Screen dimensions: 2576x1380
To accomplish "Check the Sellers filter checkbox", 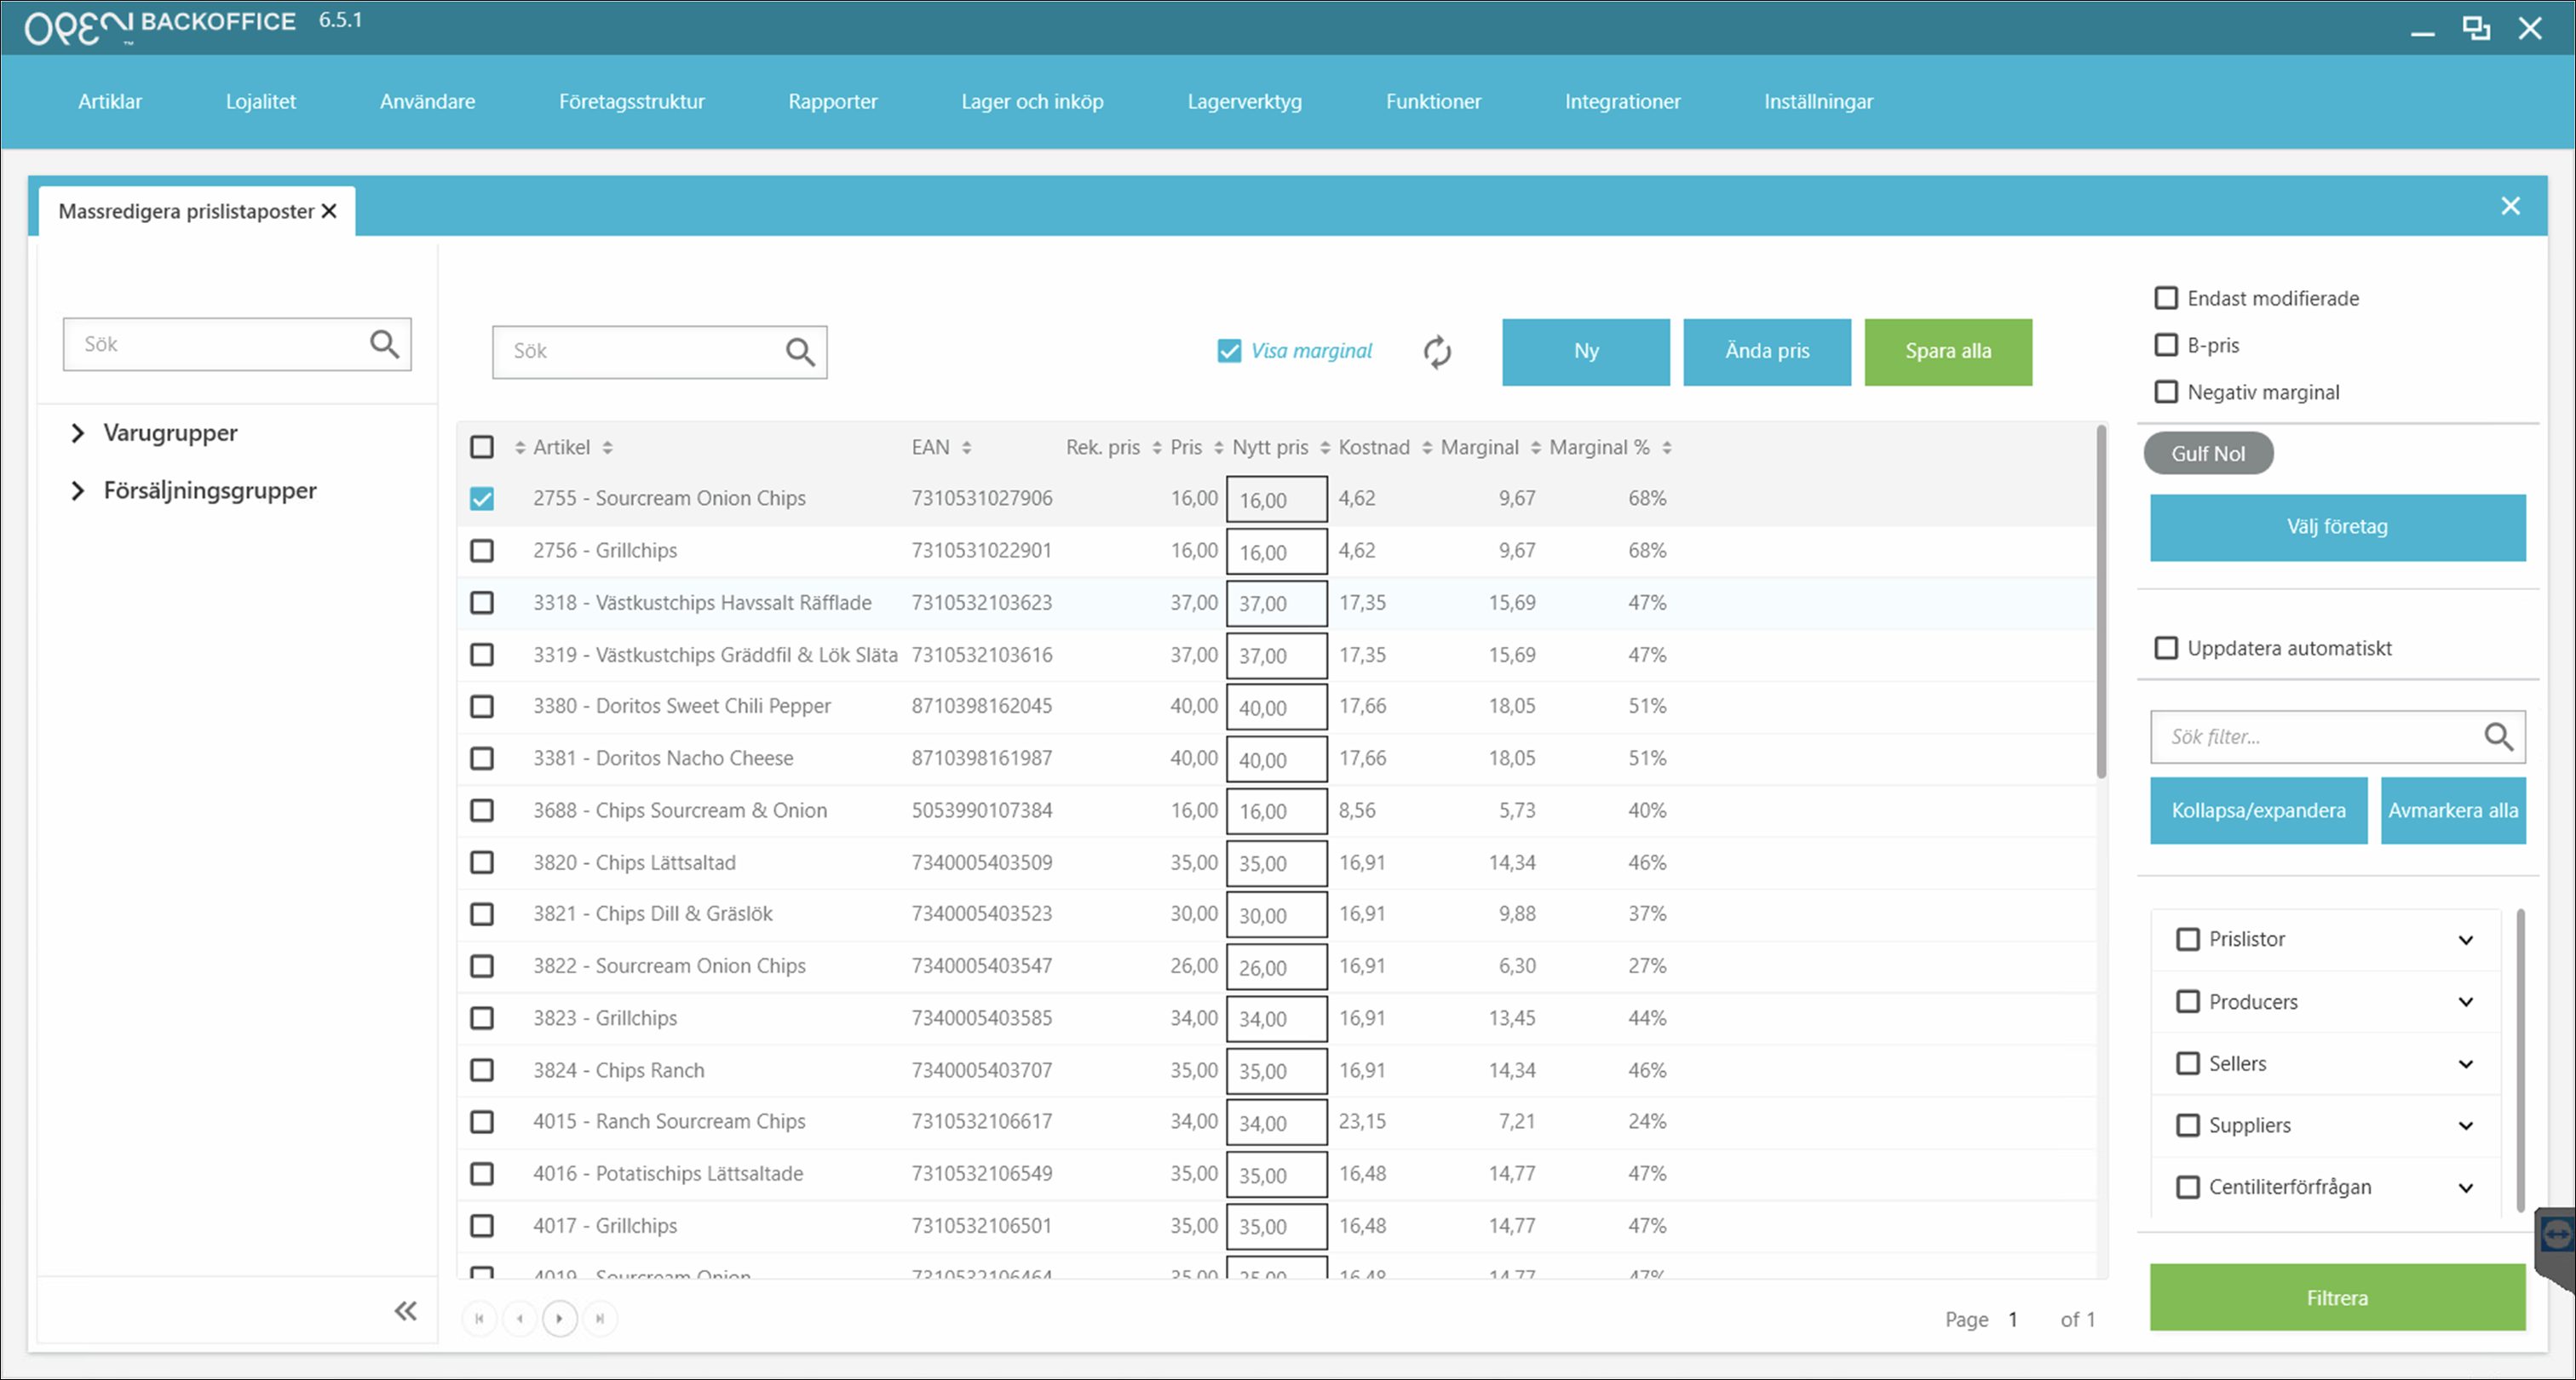I will coord(2188,1063).
